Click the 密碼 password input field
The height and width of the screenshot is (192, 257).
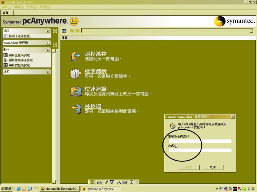[x=200, y=150]
